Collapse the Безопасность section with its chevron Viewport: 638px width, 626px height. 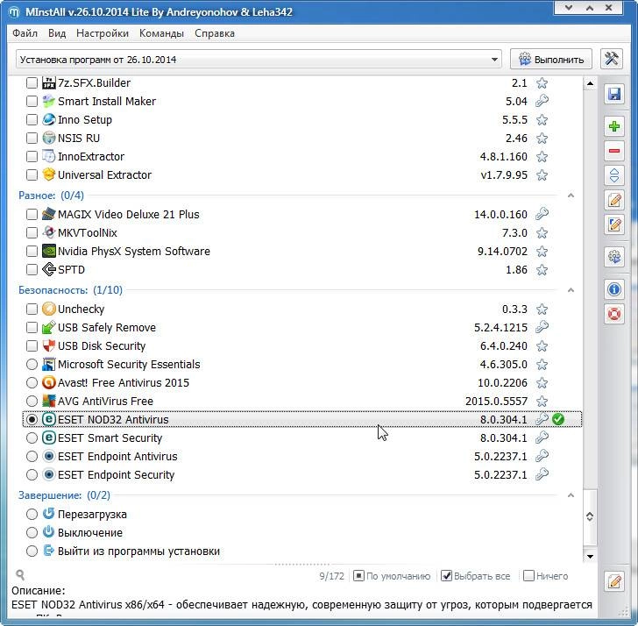(571, 290)
